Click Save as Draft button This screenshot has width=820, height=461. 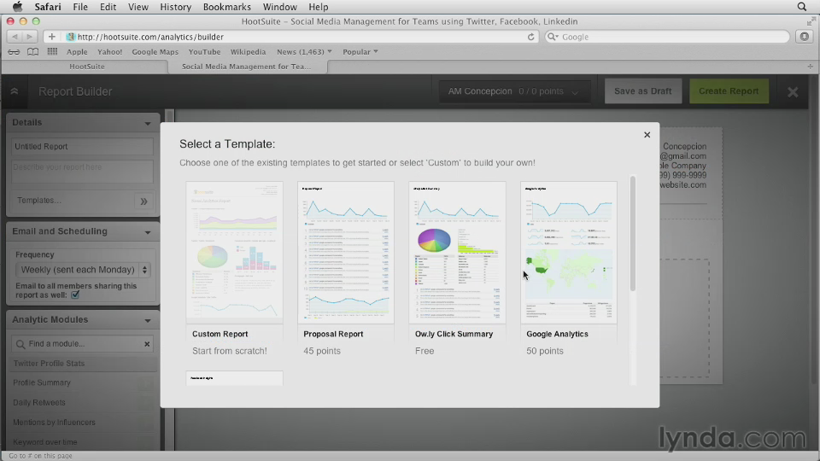coord(642,91)
